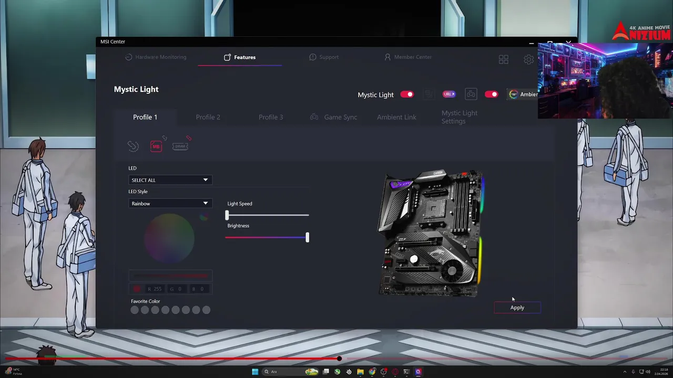Screen dimensions: 673x378
Task: Click the greyed-out device icon beside Mystic Light toggle
Action: click(429, 94)
